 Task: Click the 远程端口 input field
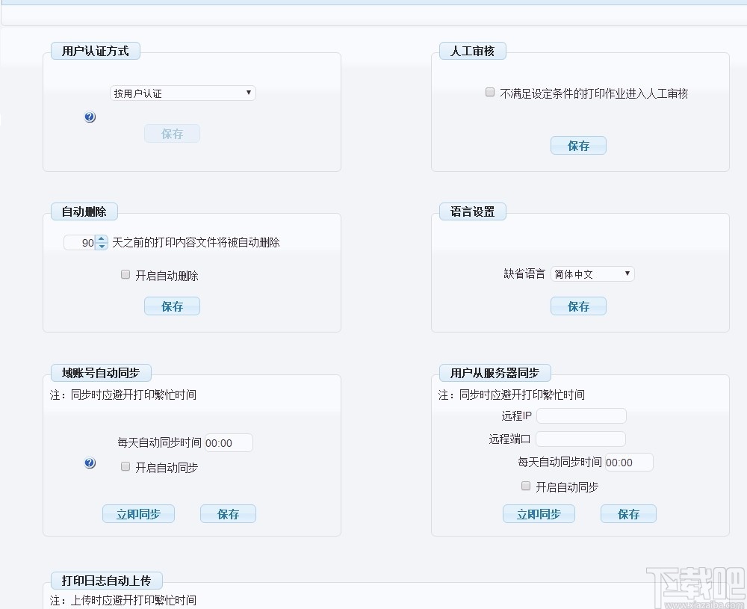(x=580, y=439)
